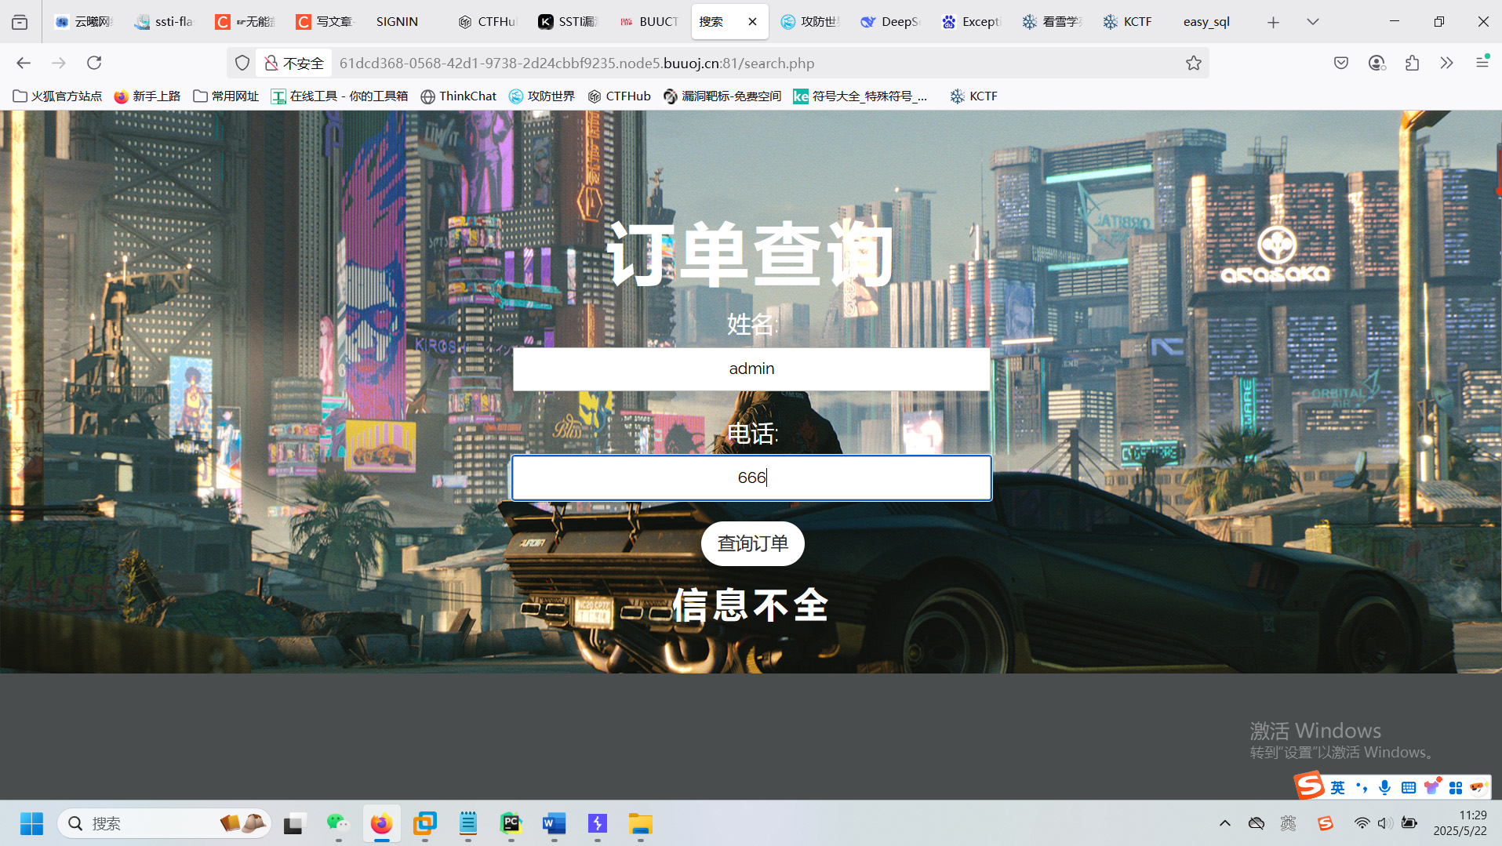
Task: Open the 符号大全 bookmark
Action: click(860, 96)
